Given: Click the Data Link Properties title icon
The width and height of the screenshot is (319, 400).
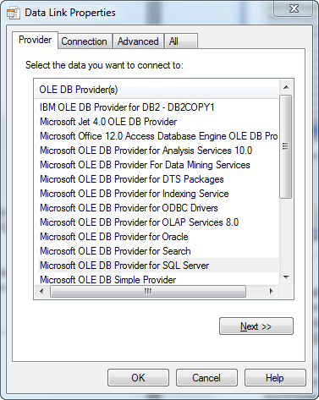Looking at the screenshot, I should 14,14.
